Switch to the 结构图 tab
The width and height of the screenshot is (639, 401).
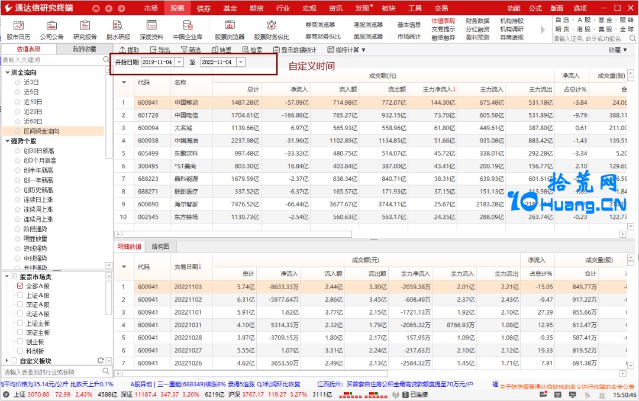click(x=160, y=247)
